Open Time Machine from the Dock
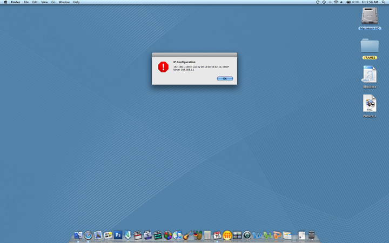The height and width of the screenshot is (243, 389). pos(247,235)
